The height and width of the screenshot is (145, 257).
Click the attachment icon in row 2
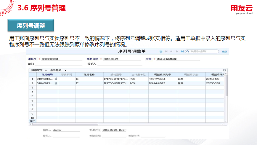pos(56,83)
